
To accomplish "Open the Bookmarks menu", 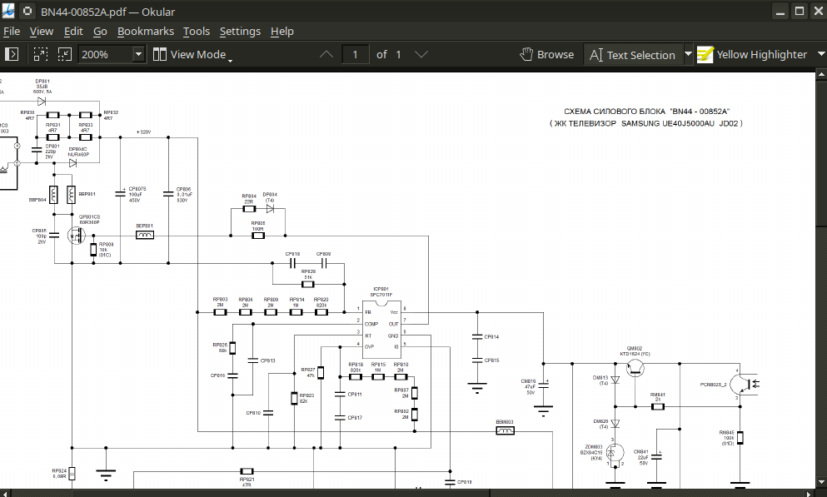I will pyautogui.click(x=146, y=31).
